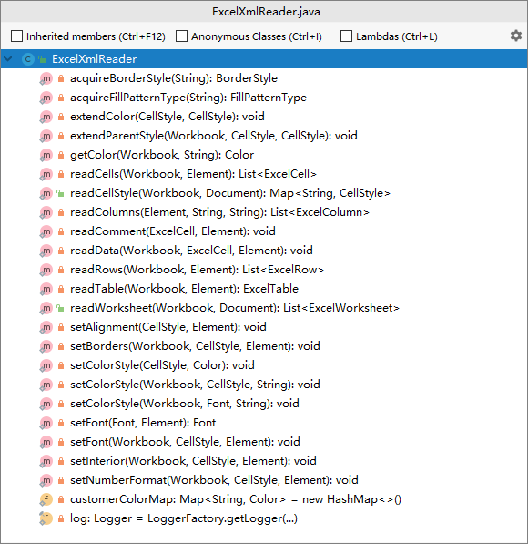Image resolution: width=528 pixels, height=544 pixels.
Task: Click method icon for extendColor
Action: [x=46, y=117]
